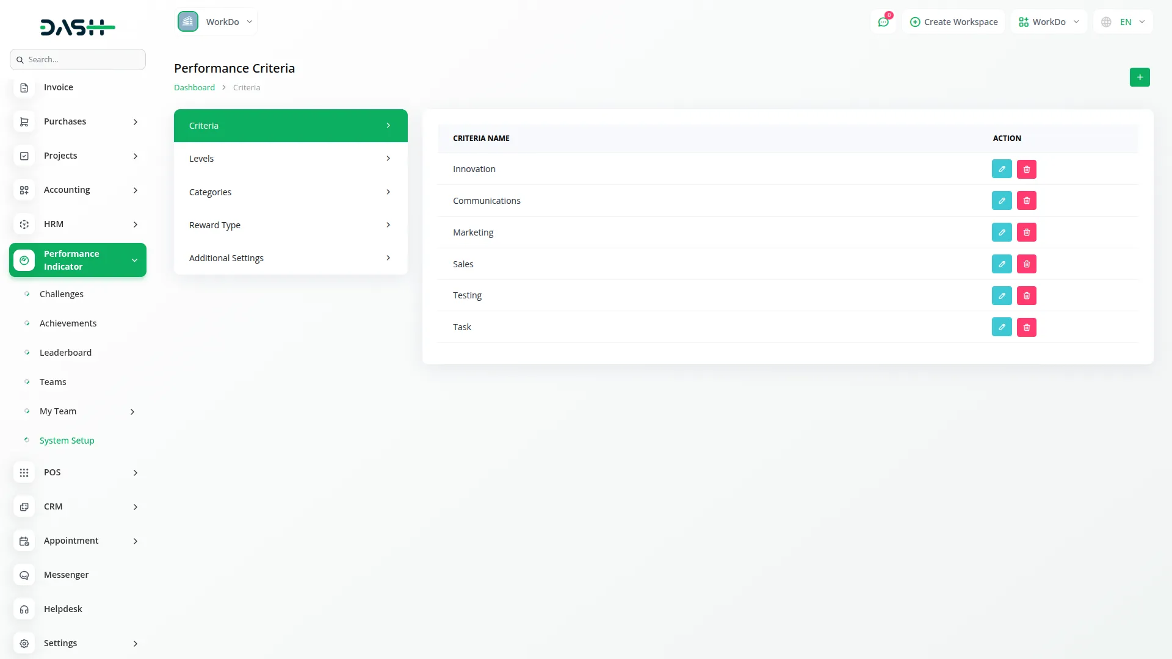Screen dimensions: 1172x659
Task: Go to the Dashboard breadcrumb link
Action: (x=194, y=88)
